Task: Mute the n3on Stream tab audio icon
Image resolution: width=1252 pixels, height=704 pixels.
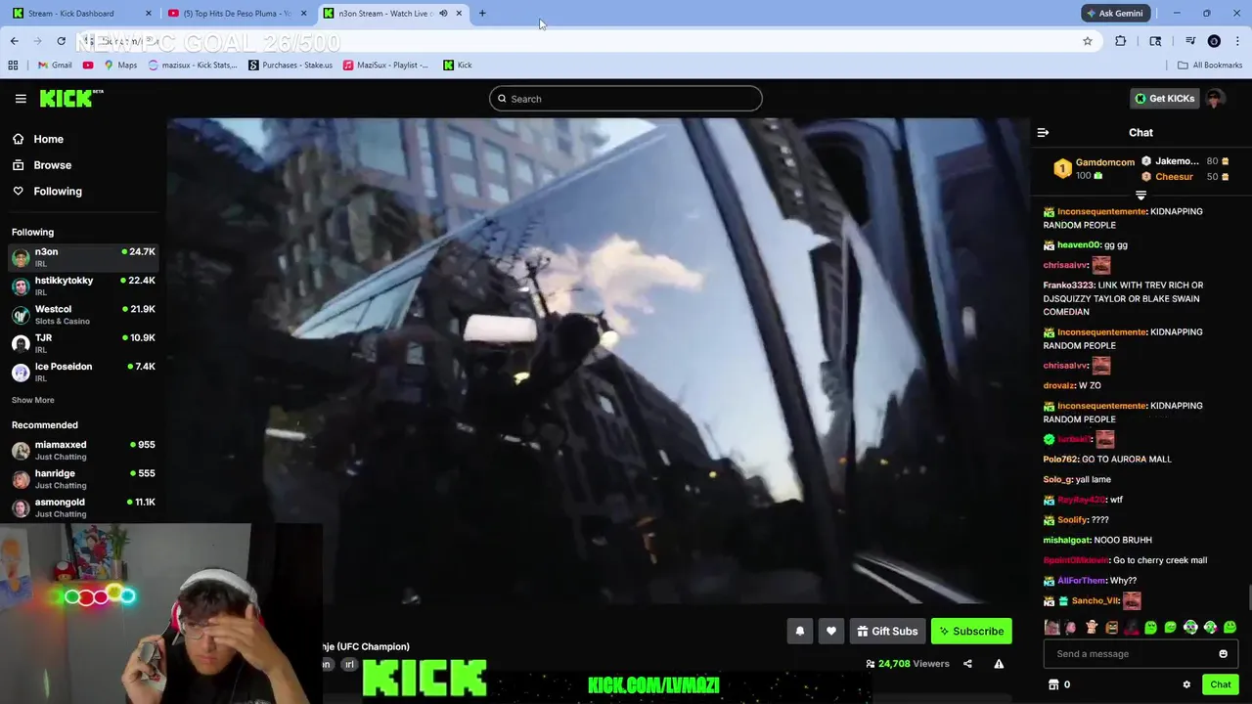Action: tap(443, 14)
